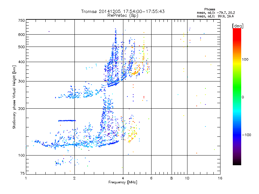This screenshot has width=259, height=194.
Task: Click the colorbar label '-100'
Action: pos(247,135)
